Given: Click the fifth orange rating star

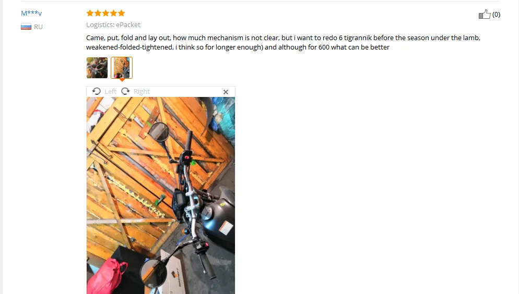Looking at the screenshot, I should pyautogui.click(x=122, y=13).
